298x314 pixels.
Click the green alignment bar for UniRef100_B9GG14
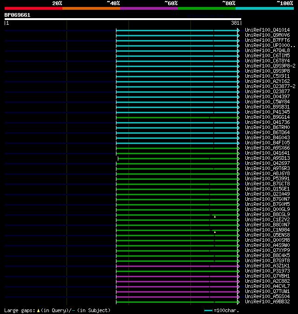pyautogui.click(x=177, y=117)
